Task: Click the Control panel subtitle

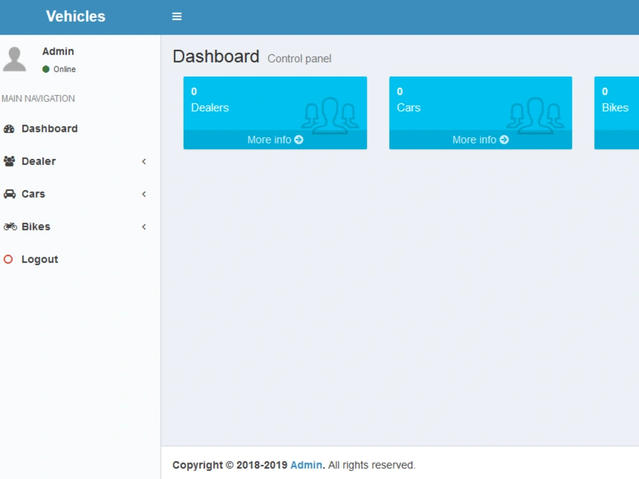Action: pyautogui.click(x=300, y=59)
